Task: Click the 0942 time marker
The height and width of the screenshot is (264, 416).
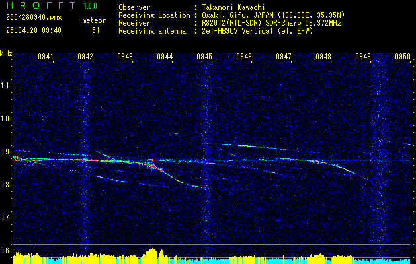Action: (x=85, y=56)
